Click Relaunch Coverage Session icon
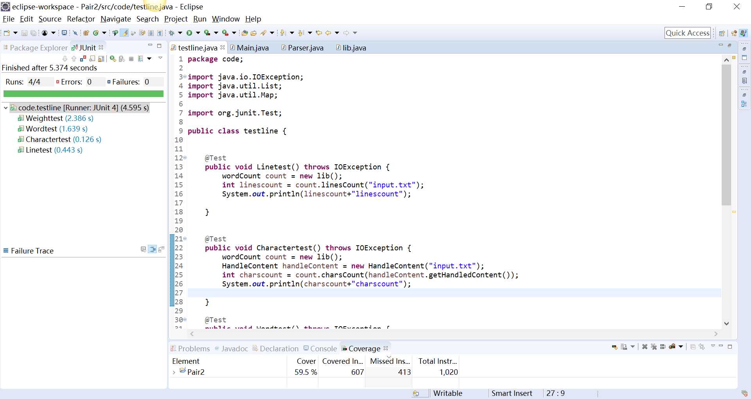Image resolution: width=751 pixels, height=399 pixels. click(615, 347)
